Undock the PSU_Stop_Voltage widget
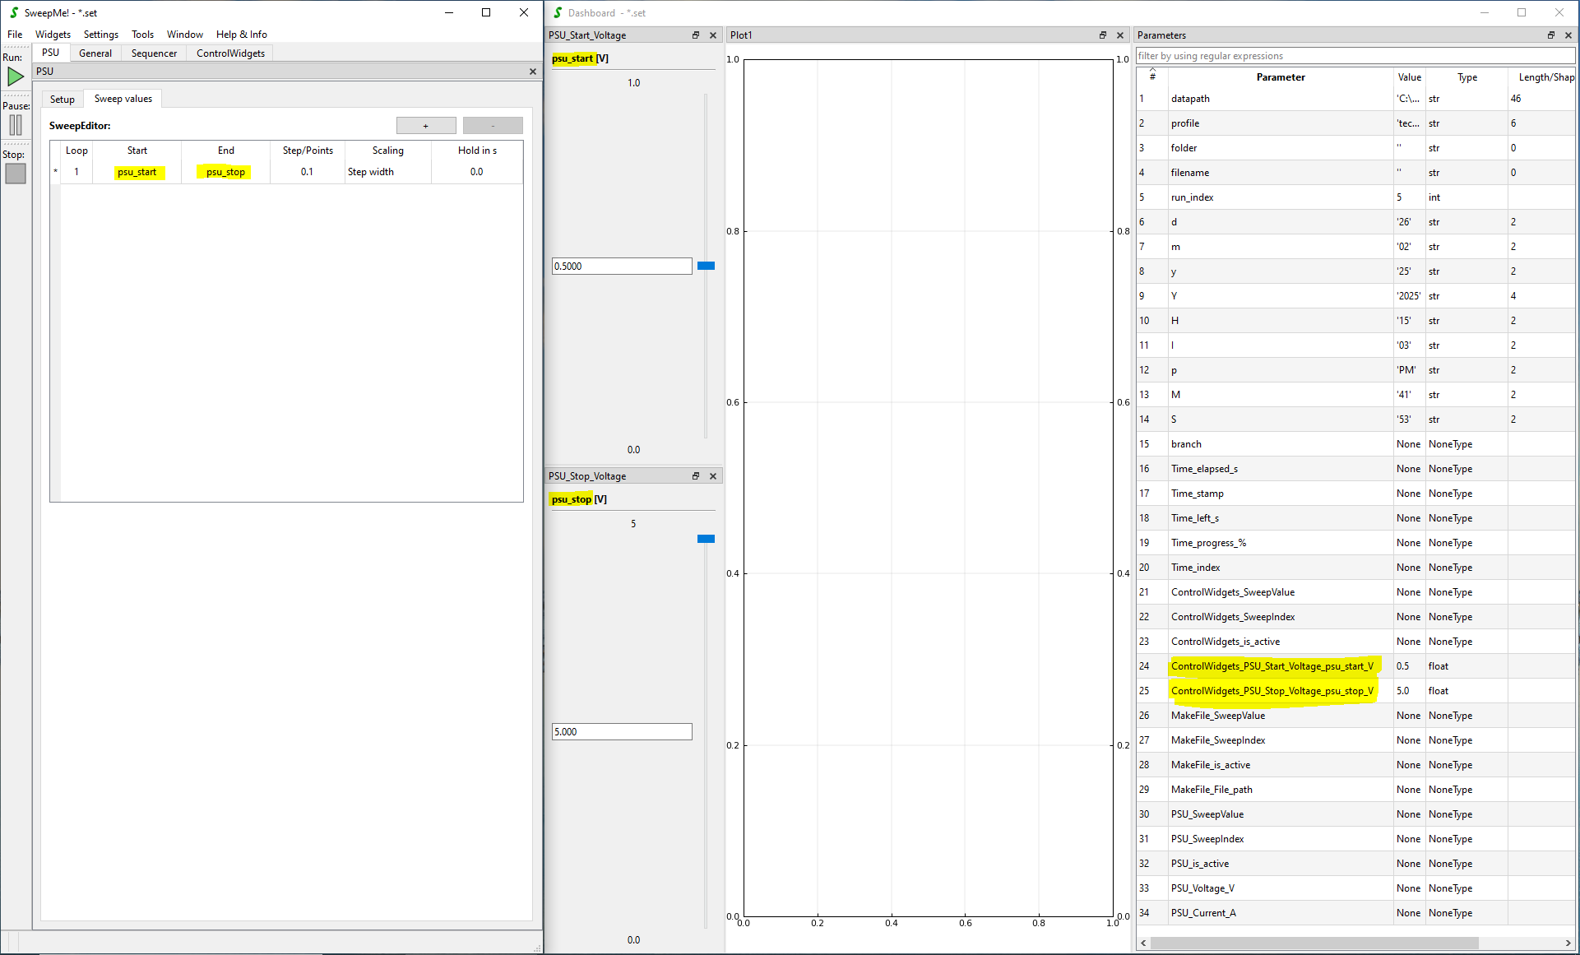The image size is (1580, 955). coord(696,476)
